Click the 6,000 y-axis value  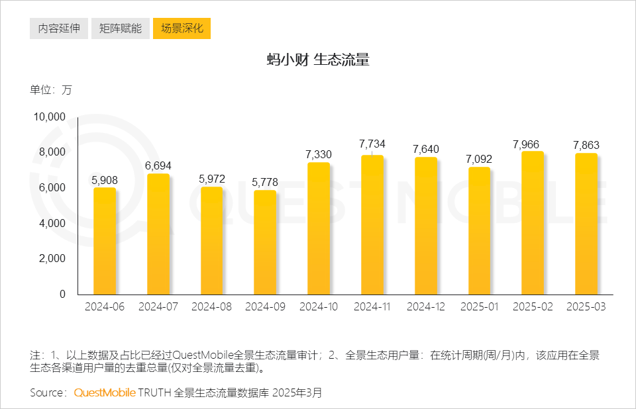(52, 188)
